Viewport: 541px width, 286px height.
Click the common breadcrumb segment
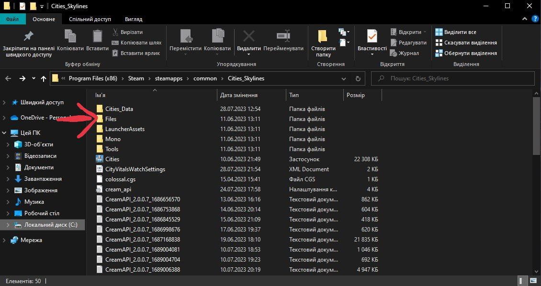205,78
